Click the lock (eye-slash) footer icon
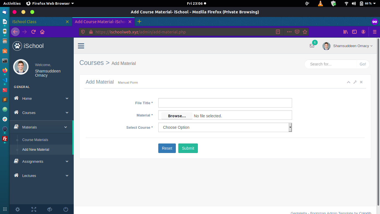Viewport: 380px width, 214px height. (x=50, y=210)
